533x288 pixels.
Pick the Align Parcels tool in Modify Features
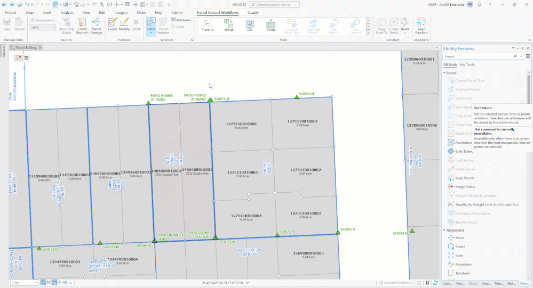tap(464, 178)
